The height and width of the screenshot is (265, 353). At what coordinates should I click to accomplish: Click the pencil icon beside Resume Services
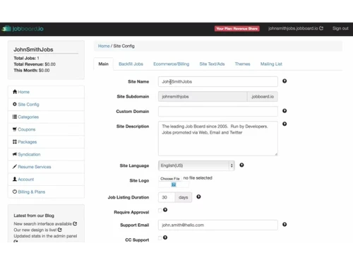(x=15, y=167)
